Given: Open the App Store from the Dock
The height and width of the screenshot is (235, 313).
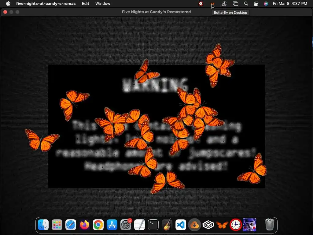Looking at the screenshot, I should (x=112, y=225).
